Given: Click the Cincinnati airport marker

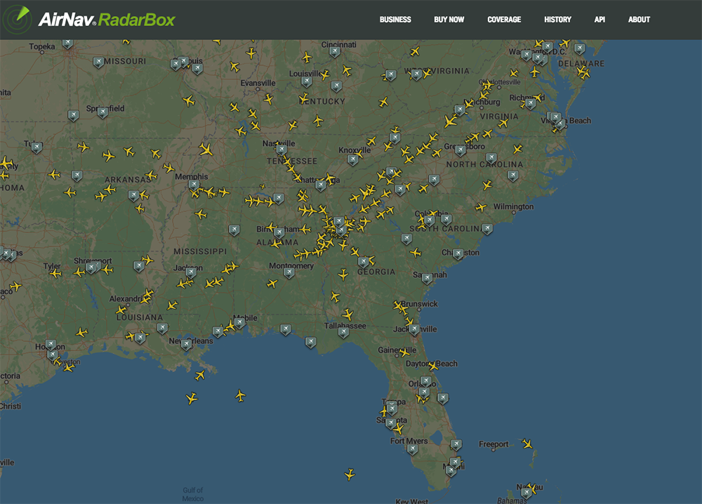Looking at the screenshot, I should coord(335,51).
